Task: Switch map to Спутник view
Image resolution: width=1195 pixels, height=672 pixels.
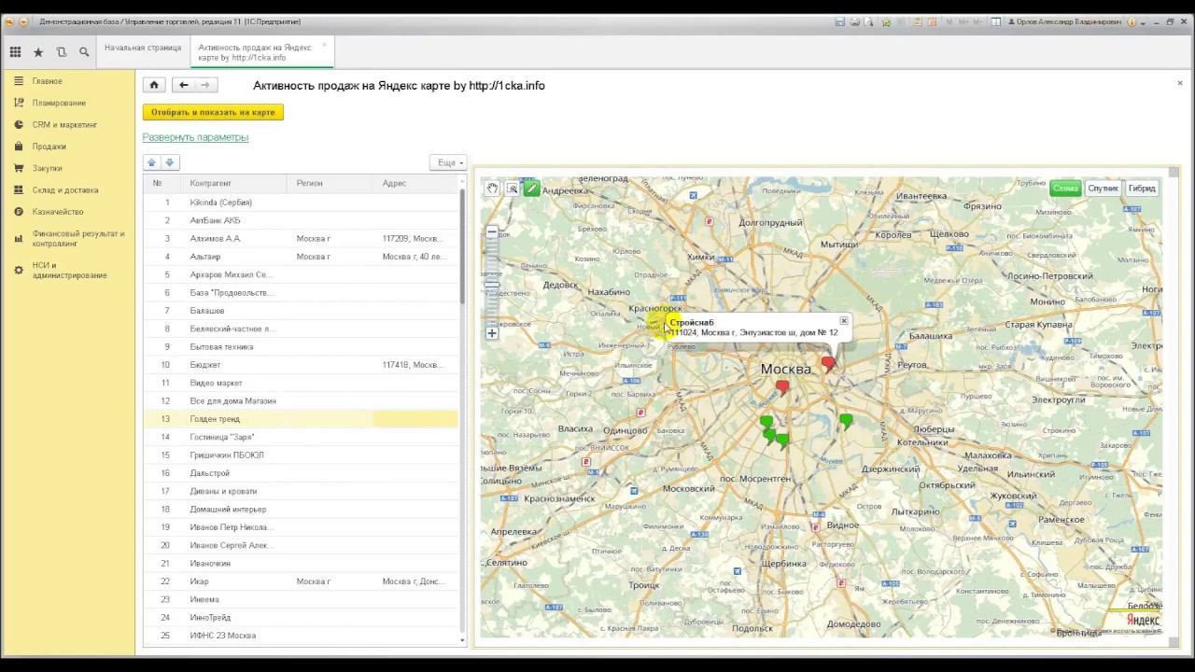Action: (1103, 189)
